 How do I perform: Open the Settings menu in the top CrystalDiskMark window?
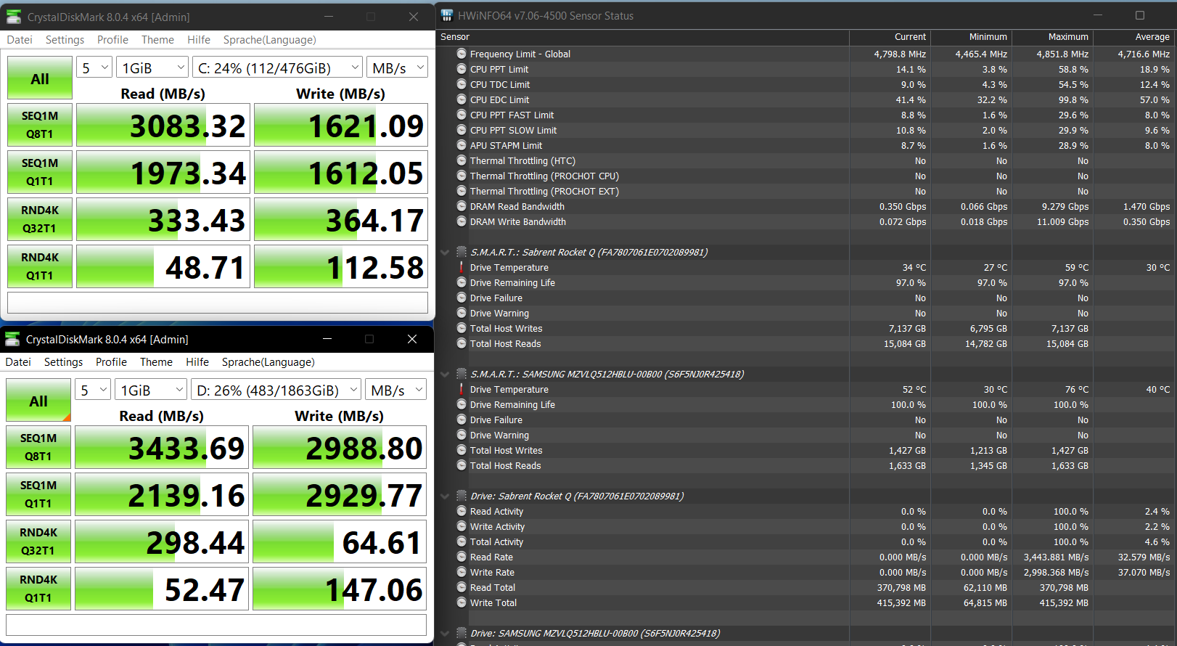(x=65, y=40)
